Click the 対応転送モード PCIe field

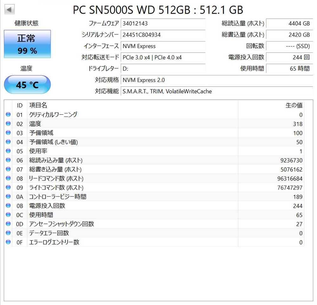pyautogui.click(x=163, y=57)
